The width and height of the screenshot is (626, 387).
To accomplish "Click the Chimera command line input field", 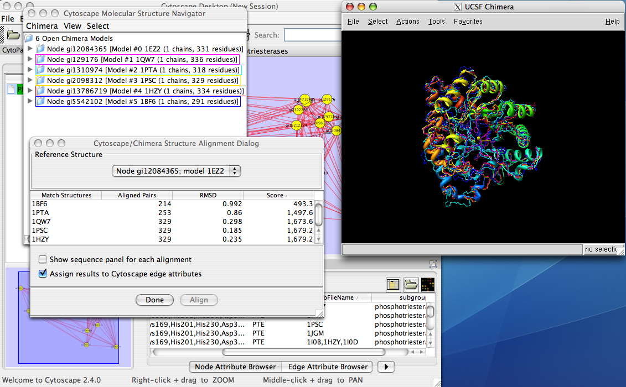I will click(462, 249).
